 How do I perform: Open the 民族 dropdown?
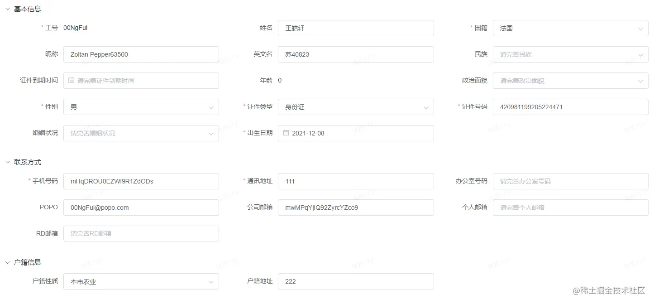tap(570, 54)
